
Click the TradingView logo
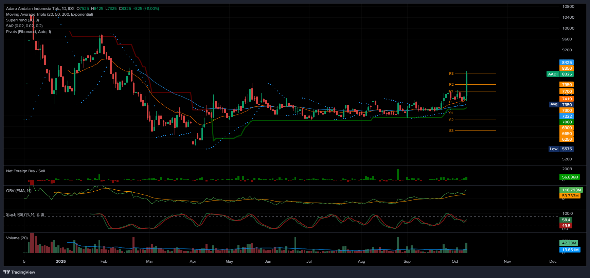tap(19, 272)
